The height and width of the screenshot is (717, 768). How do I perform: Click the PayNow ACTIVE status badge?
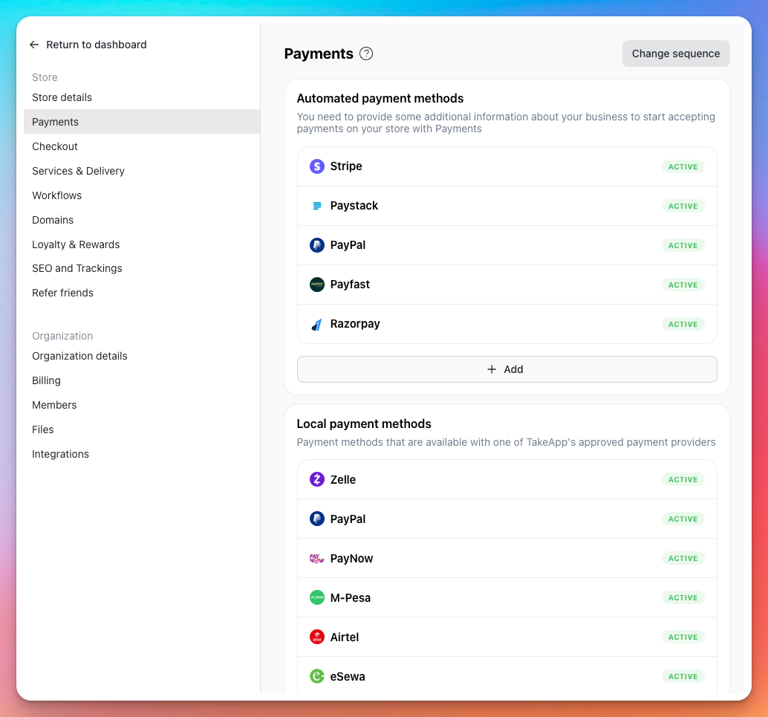click(683, 558)
